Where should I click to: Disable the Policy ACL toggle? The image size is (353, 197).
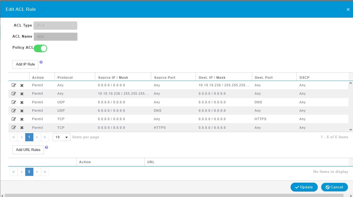click(x=40, y=48)
